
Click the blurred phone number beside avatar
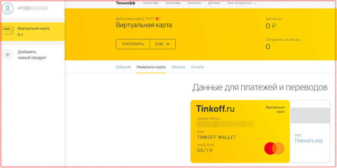coord(35,8)
